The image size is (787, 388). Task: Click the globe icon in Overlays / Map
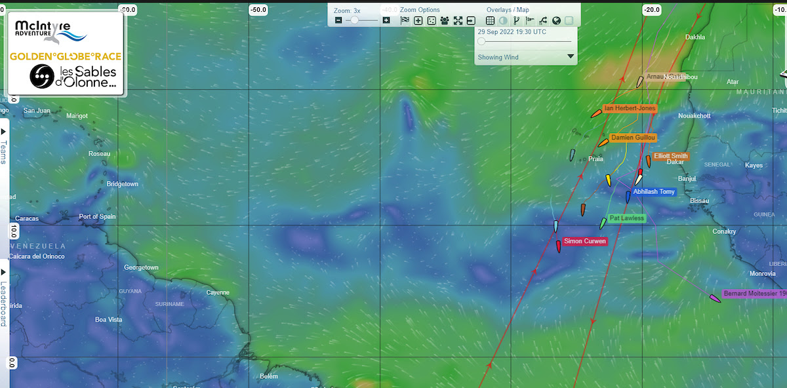[x=555, y=20]
